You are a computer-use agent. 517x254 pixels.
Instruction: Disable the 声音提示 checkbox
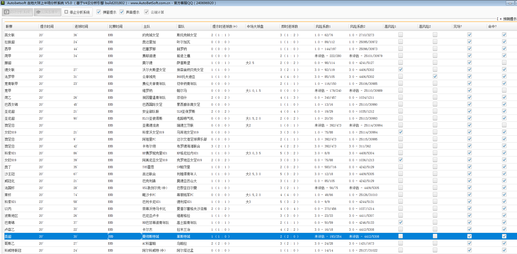(122, 12)
